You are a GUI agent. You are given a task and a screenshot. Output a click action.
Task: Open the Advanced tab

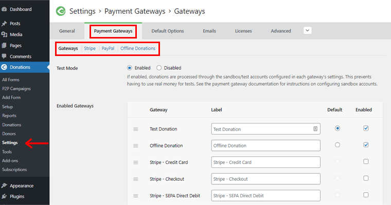coord(281,31)
